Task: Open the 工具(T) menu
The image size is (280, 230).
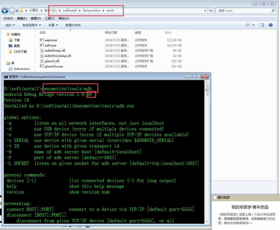Action: [x=50, y=18]
